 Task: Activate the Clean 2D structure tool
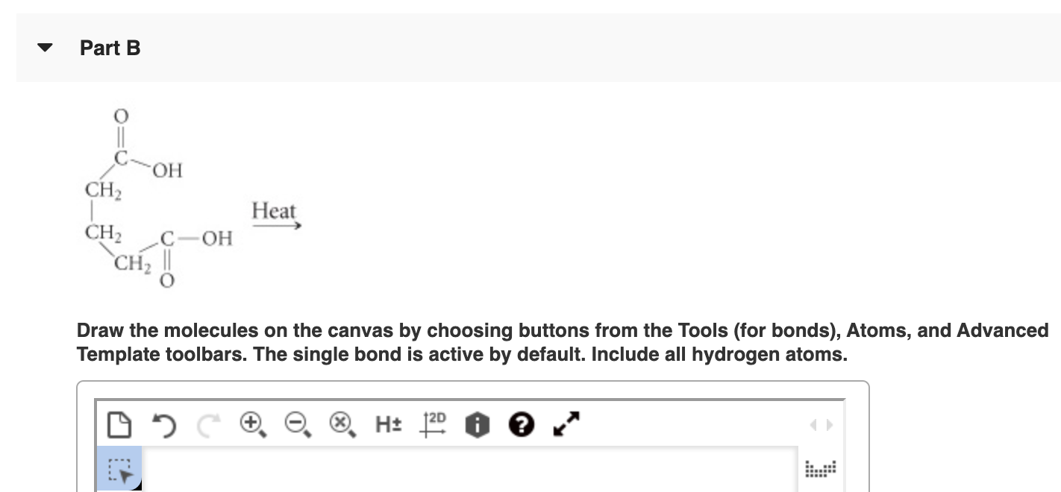(x=431, y=425)
